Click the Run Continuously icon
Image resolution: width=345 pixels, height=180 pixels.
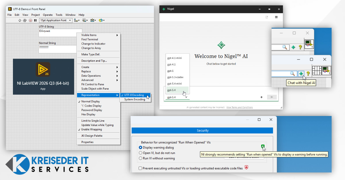25,20
